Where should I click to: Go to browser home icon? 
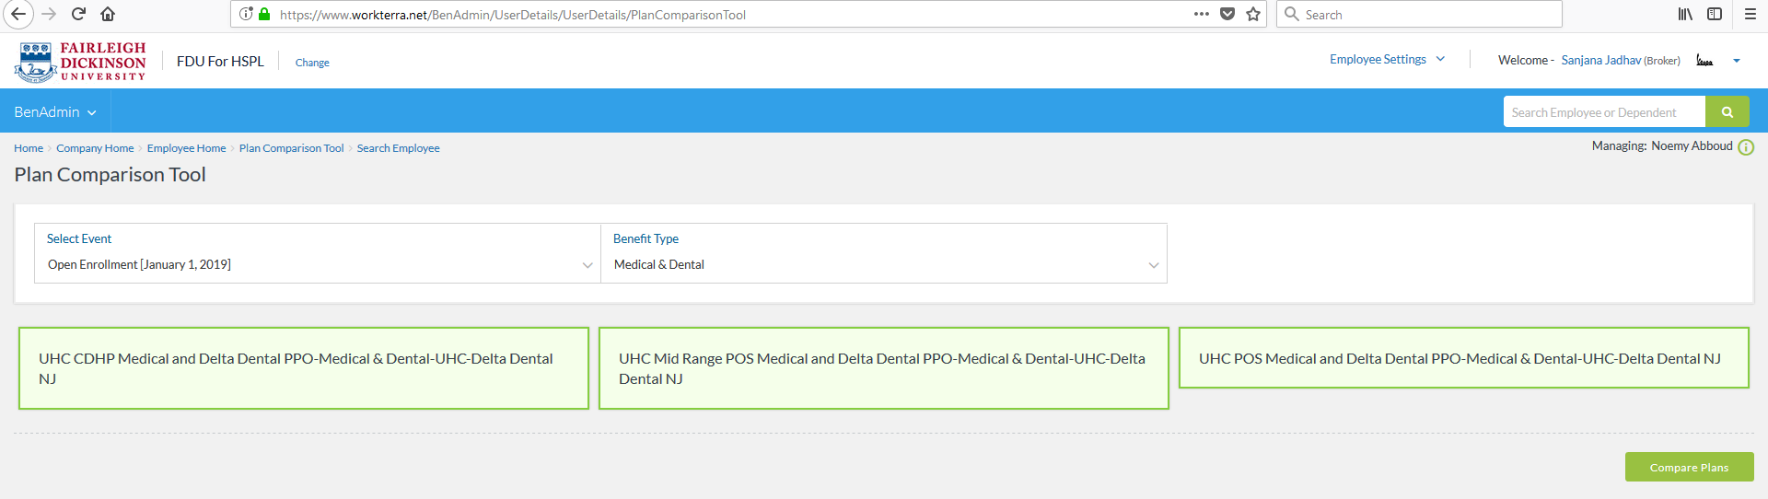108,14
